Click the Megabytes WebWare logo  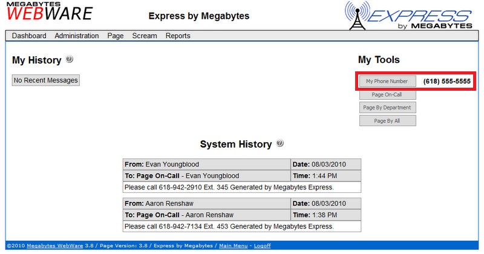coord(50,12)
